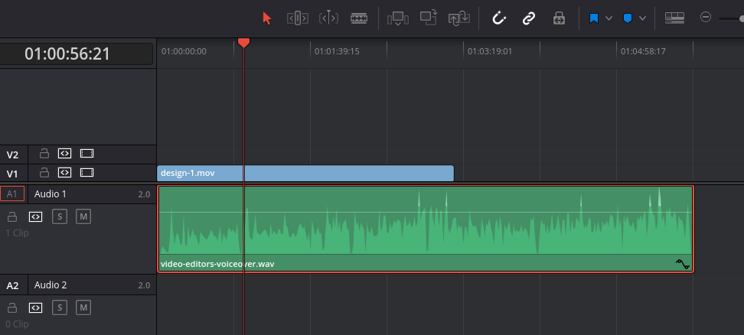Click the Audio 1 track name
The width and height of the screenshot is (744, 335).
coord(51,194)
